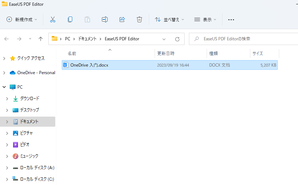
Task: Collapse the PC tree node
Action: [x=4, y=87]
